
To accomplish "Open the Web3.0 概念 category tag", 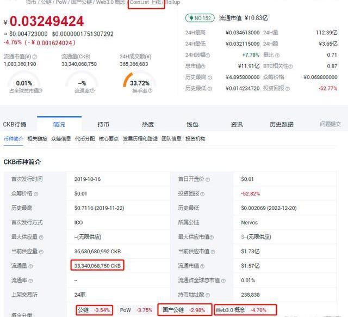I will click(245, 310).
